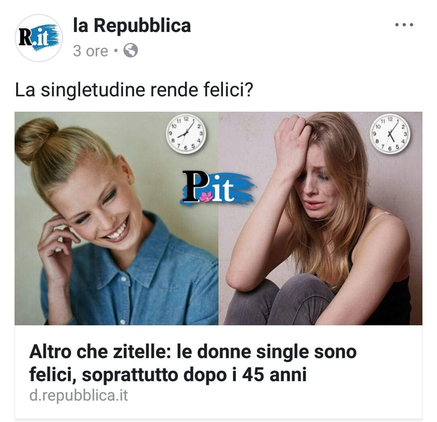Viewport: 437px width, 422px height.
Task: Select the text "La singletudine rende felici?"
Action: click(134, 90)
